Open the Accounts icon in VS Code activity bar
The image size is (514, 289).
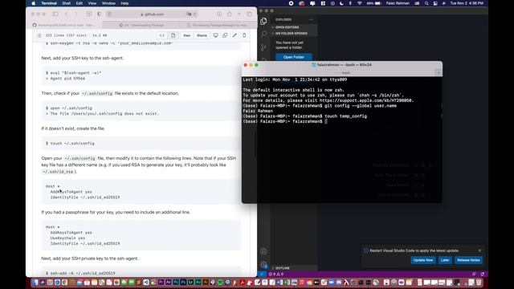263,251
